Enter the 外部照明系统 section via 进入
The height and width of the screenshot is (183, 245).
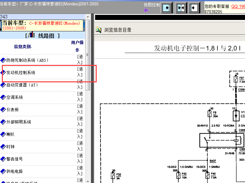click(80, 121)
